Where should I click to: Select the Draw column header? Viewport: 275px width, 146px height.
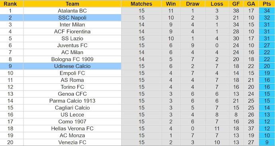[192, 4]
